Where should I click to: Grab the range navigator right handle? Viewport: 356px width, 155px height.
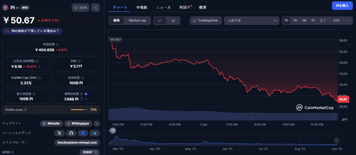tap(336, 140)
